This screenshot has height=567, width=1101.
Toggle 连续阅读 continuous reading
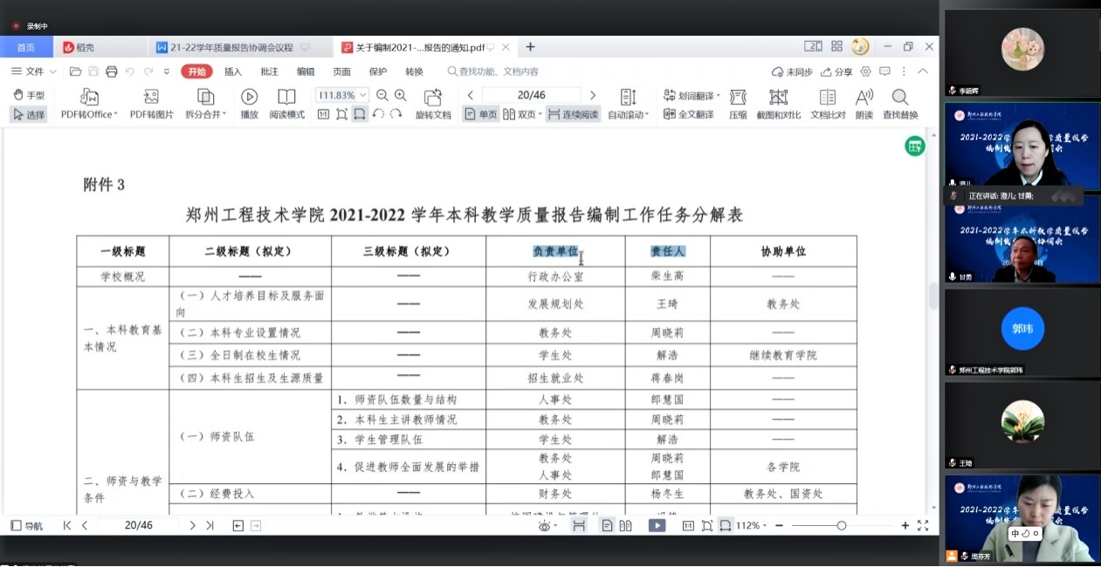(574, 114)
